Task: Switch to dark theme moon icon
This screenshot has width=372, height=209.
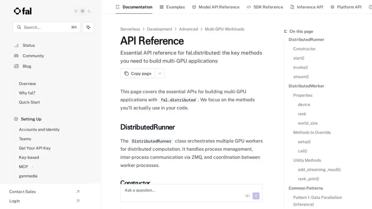Action: [89, 11]
